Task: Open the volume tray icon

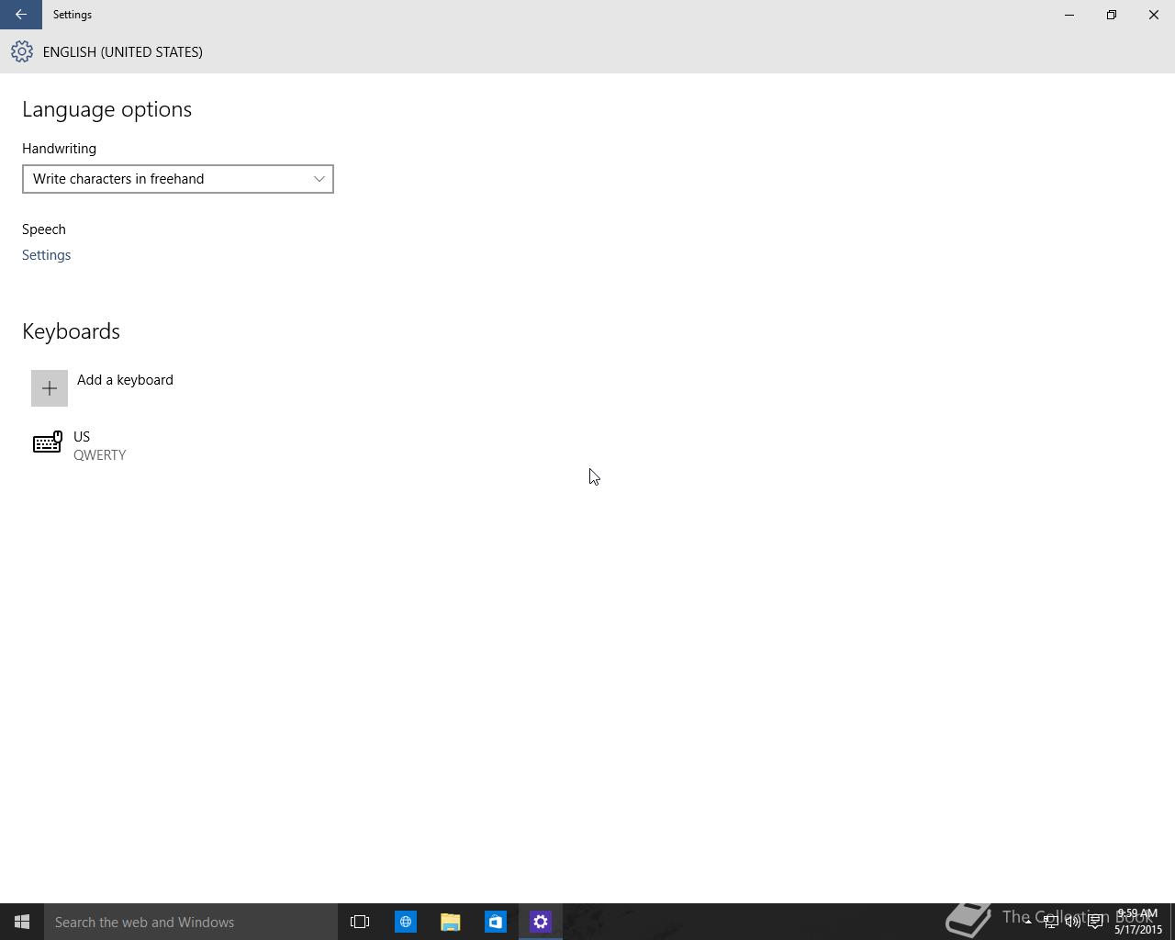Action: (x=1072, y=922)
